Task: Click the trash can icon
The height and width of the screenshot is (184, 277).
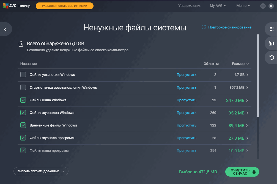Action: (x=21, y=44)
